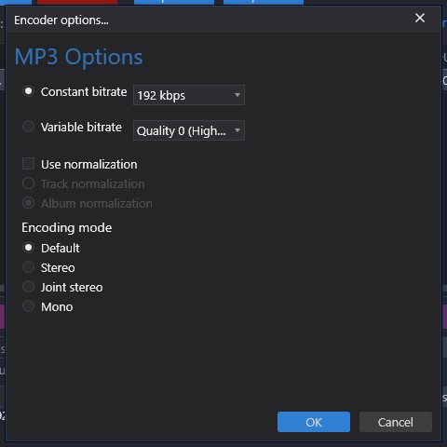Dismiss the dialog with Cancel
Image resolution: width=447 pixels, height=447 pixels.
396,422
